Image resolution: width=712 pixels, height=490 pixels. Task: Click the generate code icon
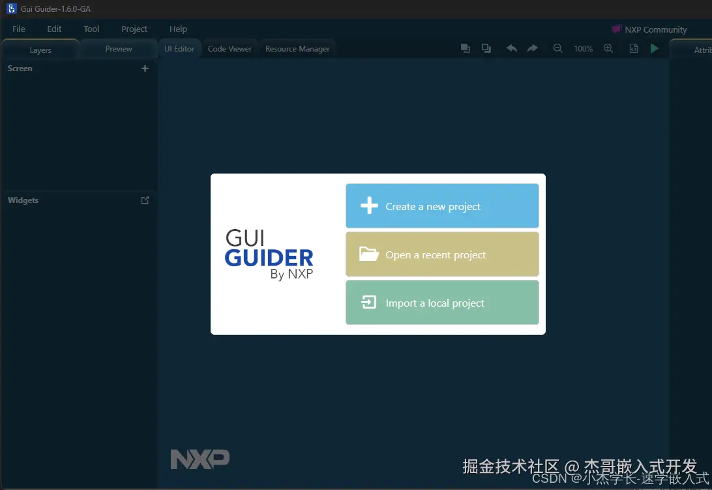pyautogui.click(x=634, y=48)
